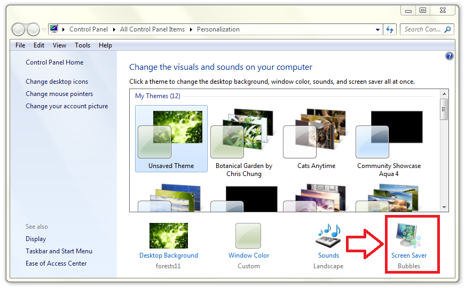
Task: Click the Back navigation arrow
Action: pyautogui.click(x=18, y=29)
